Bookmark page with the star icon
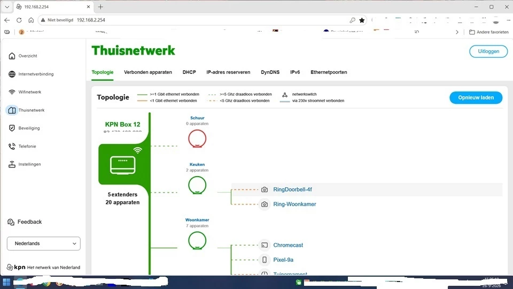Screen dimensions: 513x289 coord(362,20)
